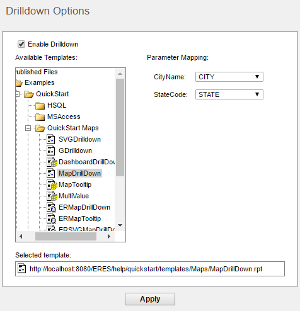This screenshot has height=311, width=300.
Task: Click the horizontal scrollbar right arrow
Action: pyautogui.click(x=109, y=237)
